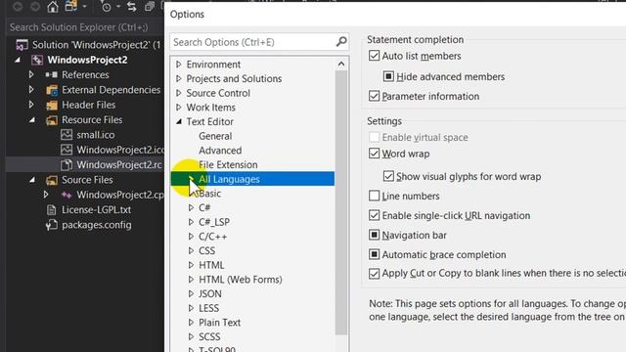The width and height of the screenshot is (626, 352).
Task: Collapse the WindowsProject2 project node
Action: [x=18, y=60]
